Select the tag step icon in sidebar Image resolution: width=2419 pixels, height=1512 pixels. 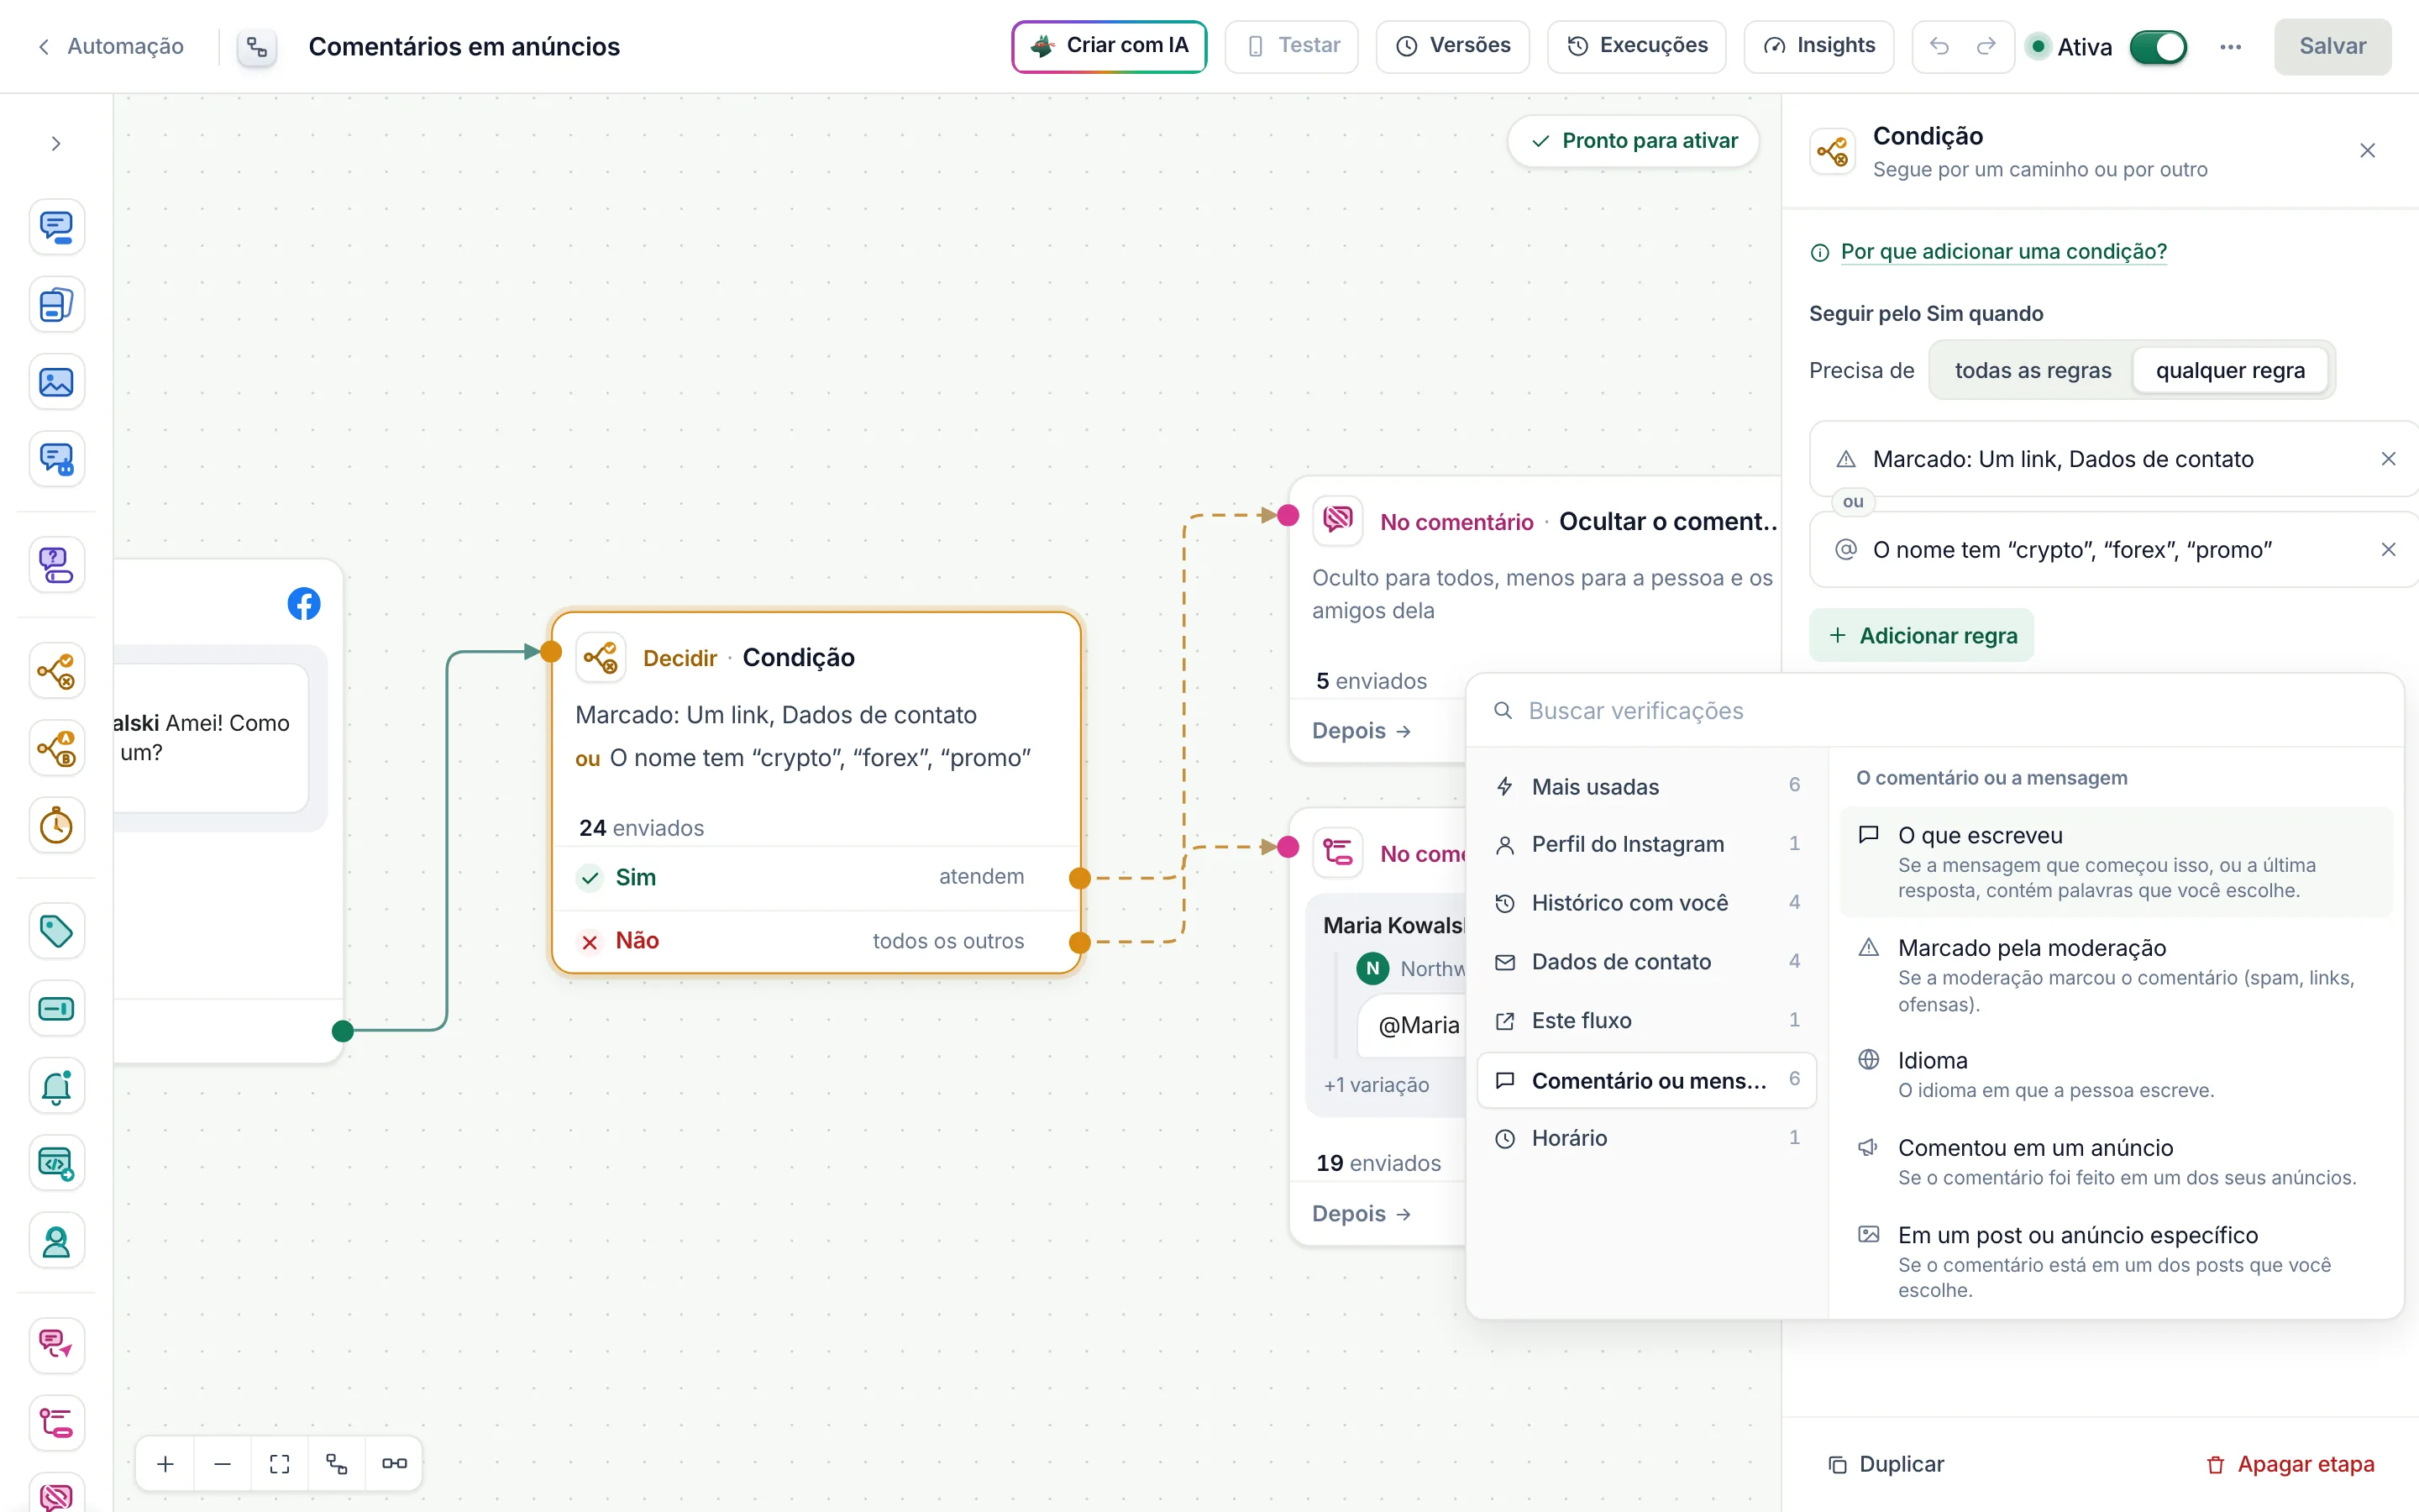click(56, 931)
